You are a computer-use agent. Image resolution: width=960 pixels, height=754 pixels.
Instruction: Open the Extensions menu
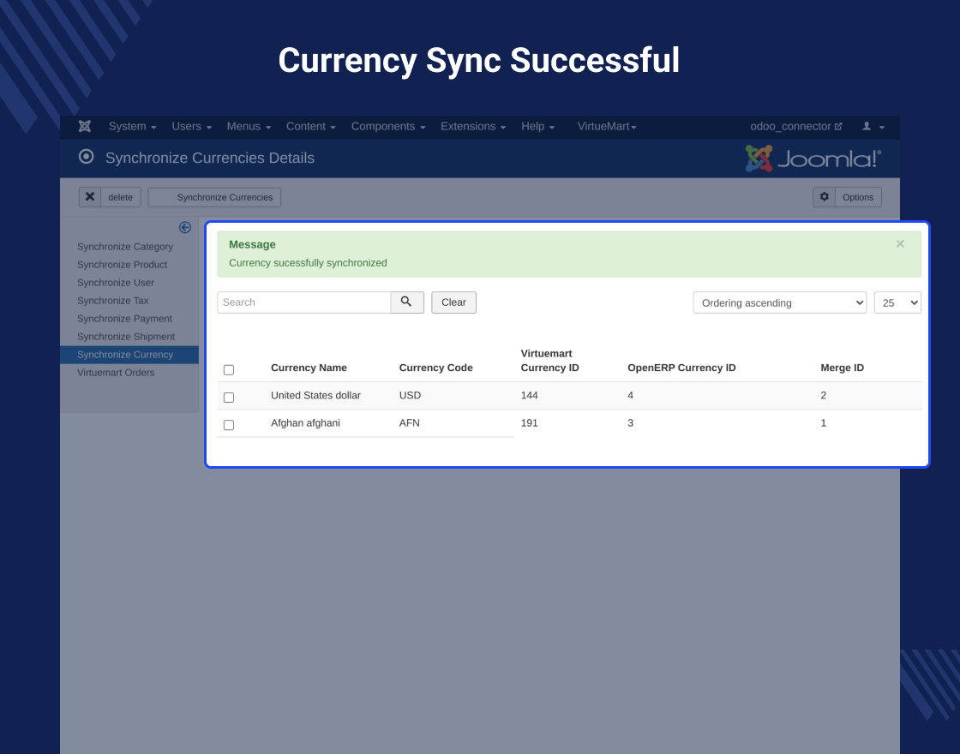473,126
